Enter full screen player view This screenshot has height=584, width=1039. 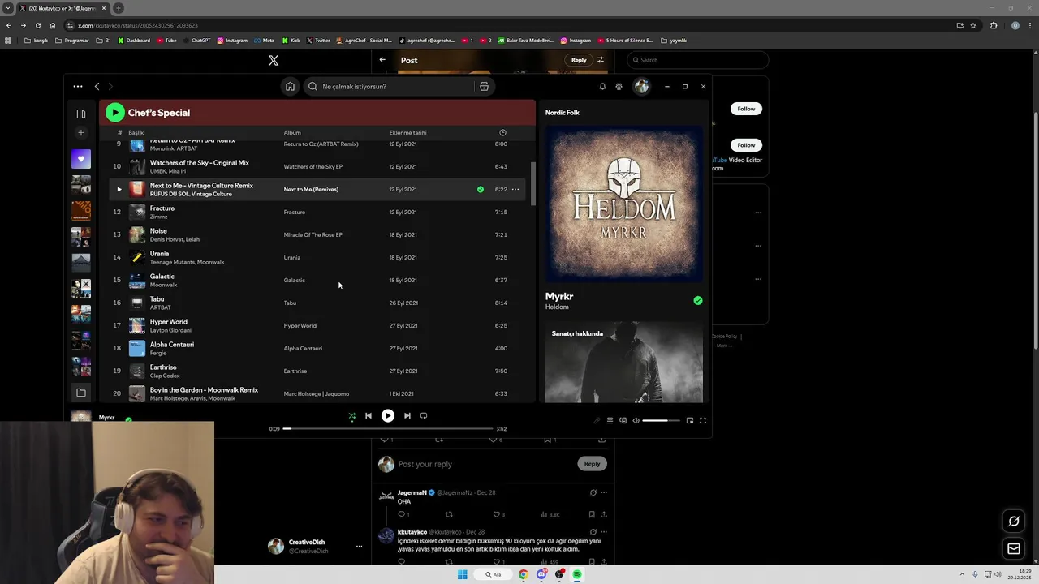(703, 420)
